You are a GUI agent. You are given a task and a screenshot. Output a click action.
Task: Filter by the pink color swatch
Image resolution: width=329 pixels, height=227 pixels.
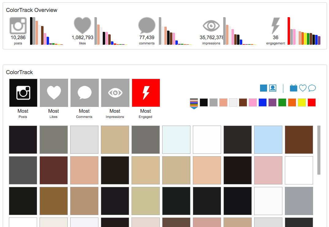coord(253,102)
